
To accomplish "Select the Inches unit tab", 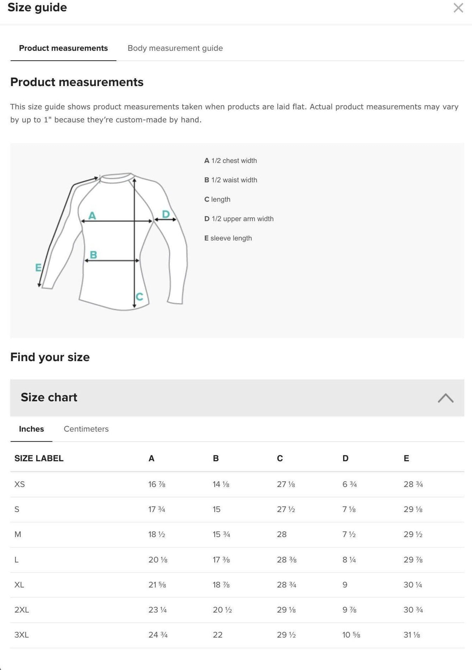I will pyautogui.click(x=31, y=429).
